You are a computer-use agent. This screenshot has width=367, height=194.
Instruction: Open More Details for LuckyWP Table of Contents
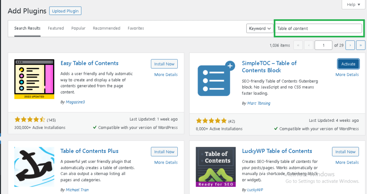pos(347,163)
